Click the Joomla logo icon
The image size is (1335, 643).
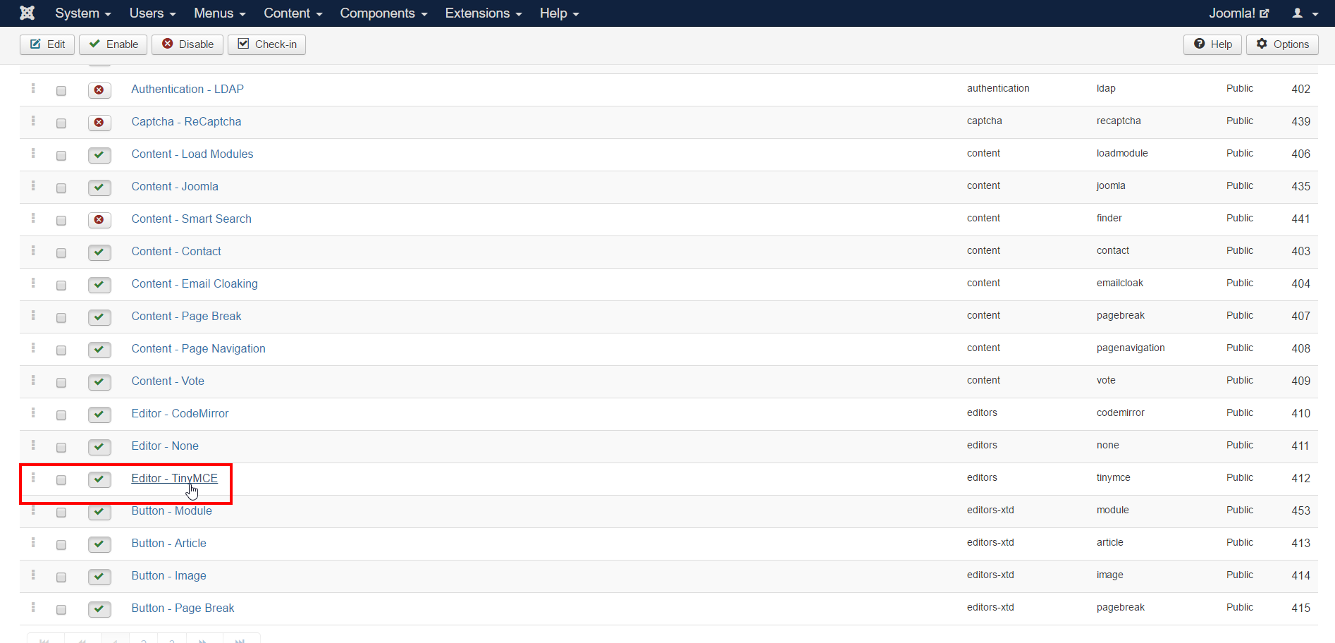(27, 13)
